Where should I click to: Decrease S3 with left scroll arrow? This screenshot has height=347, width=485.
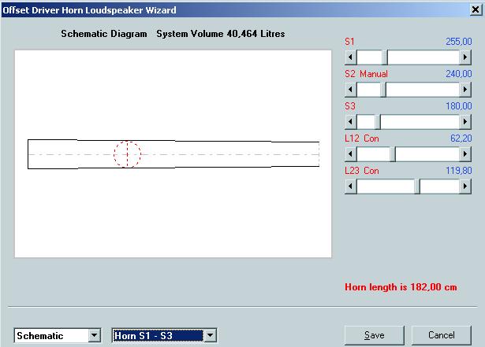pyautogui.click(x=350, y=122)
